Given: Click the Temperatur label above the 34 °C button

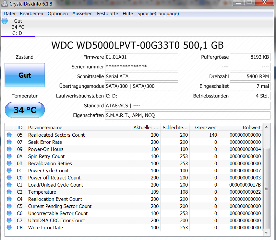Looking at the screenshot, I should pyautogui.click(x=24, y=96).
